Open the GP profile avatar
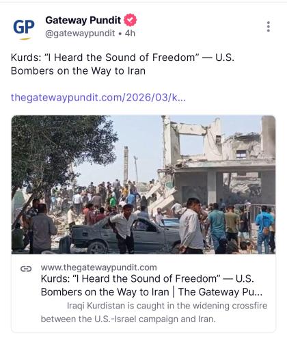The height and width of the screenshot is (342, 287). coord(24,27)
